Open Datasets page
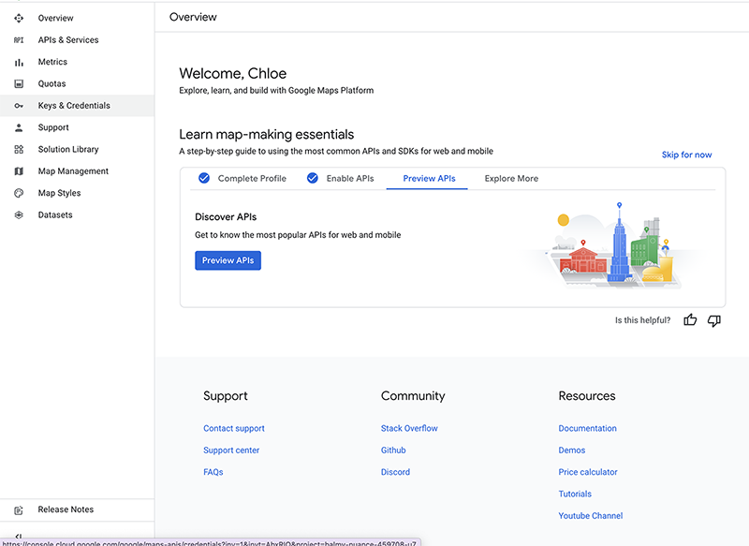This screenshot has width=749, height=546. [77, 215]
